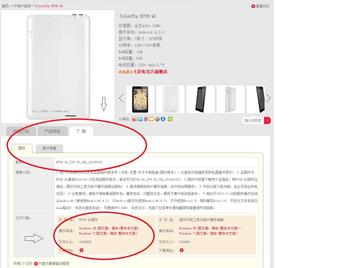Open the 用户手册 tab
Screen dimensions: 361x268
[49, 148]
